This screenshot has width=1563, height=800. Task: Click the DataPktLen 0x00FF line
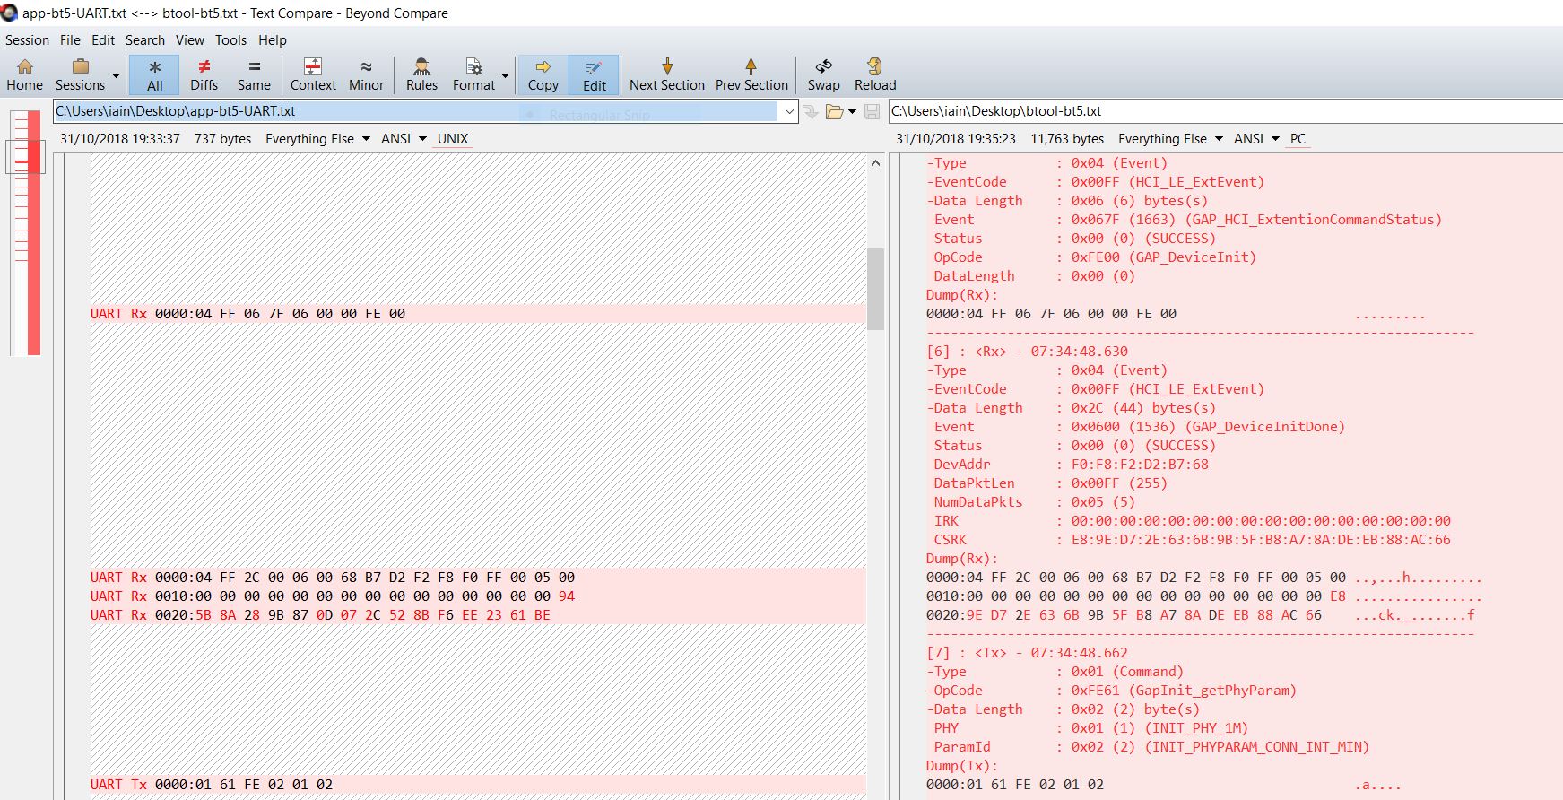[x=1050, y=483]
